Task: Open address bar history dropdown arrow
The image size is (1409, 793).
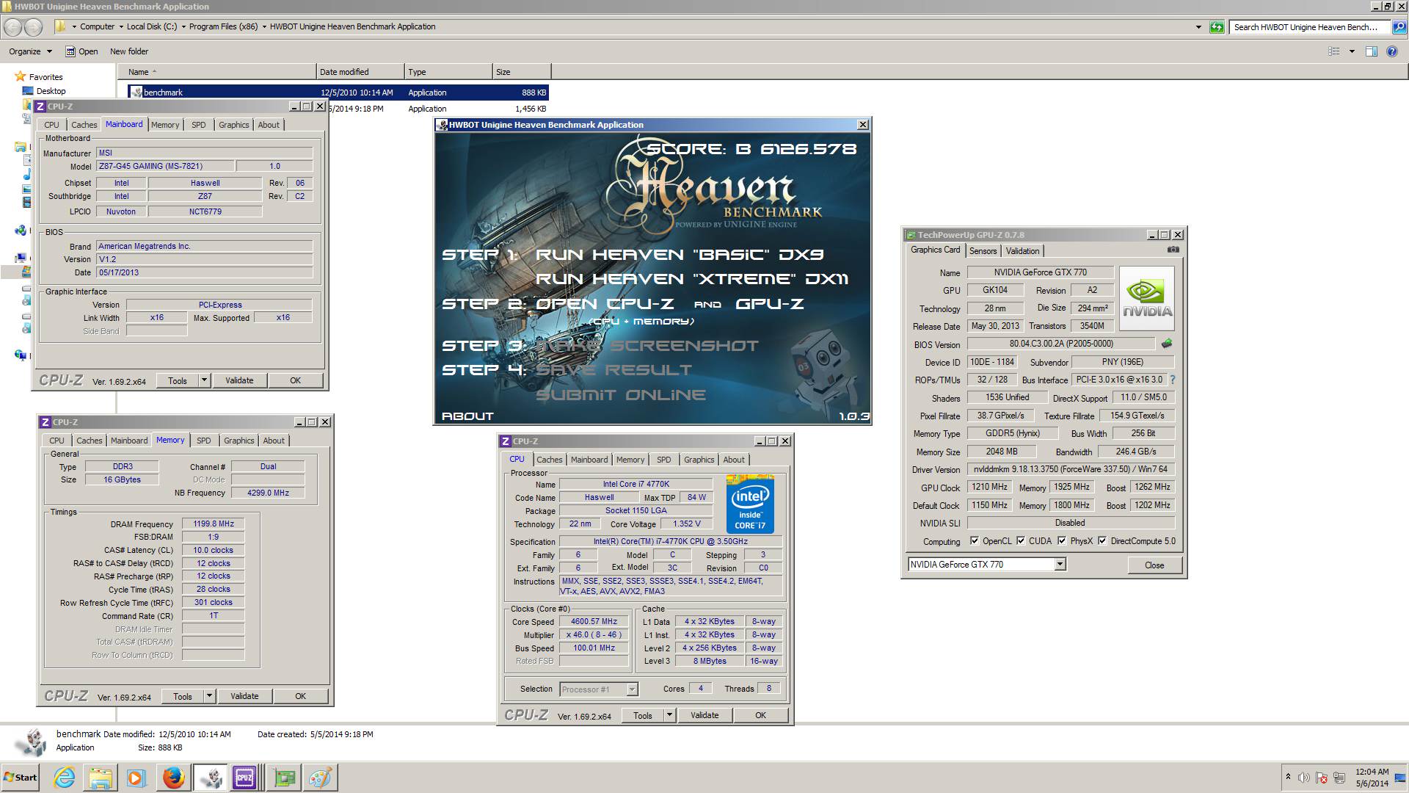Action: [x=1199, y=27]
